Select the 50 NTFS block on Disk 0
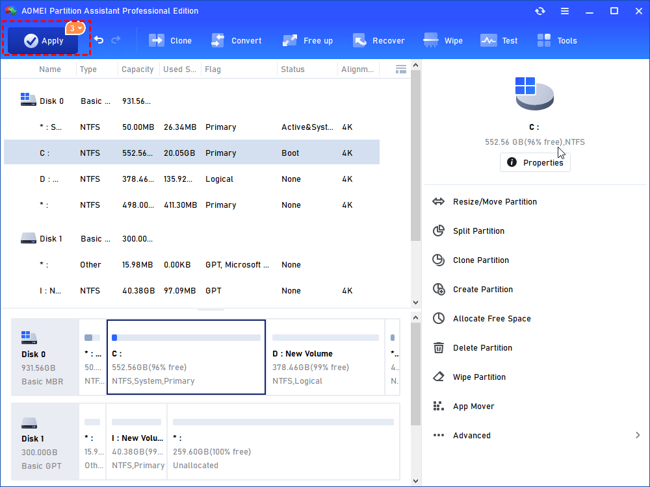The image size is (650, 487). 92,357
